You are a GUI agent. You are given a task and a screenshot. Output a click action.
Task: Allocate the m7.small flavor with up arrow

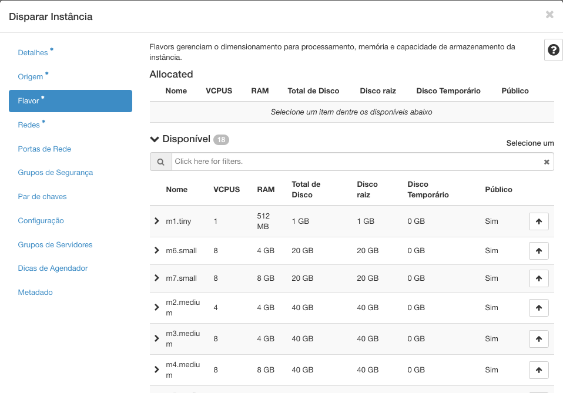[539, 278]
